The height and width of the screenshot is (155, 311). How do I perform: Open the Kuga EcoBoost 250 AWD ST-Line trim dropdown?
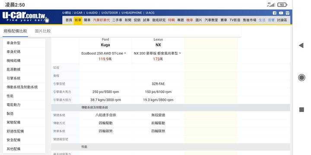pyautogui.click(x=104, y=53)
